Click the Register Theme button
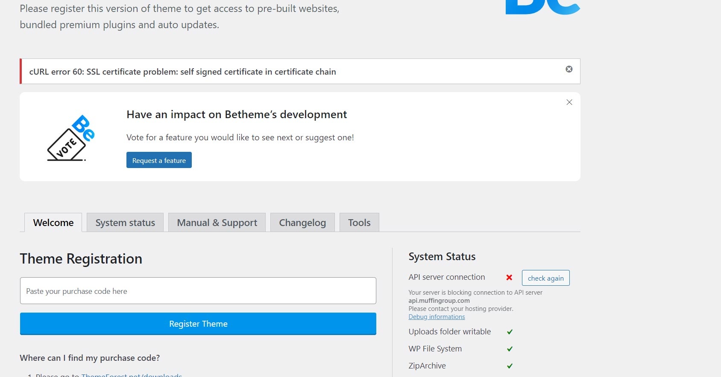The image size is (721, 377). (198, 324)
